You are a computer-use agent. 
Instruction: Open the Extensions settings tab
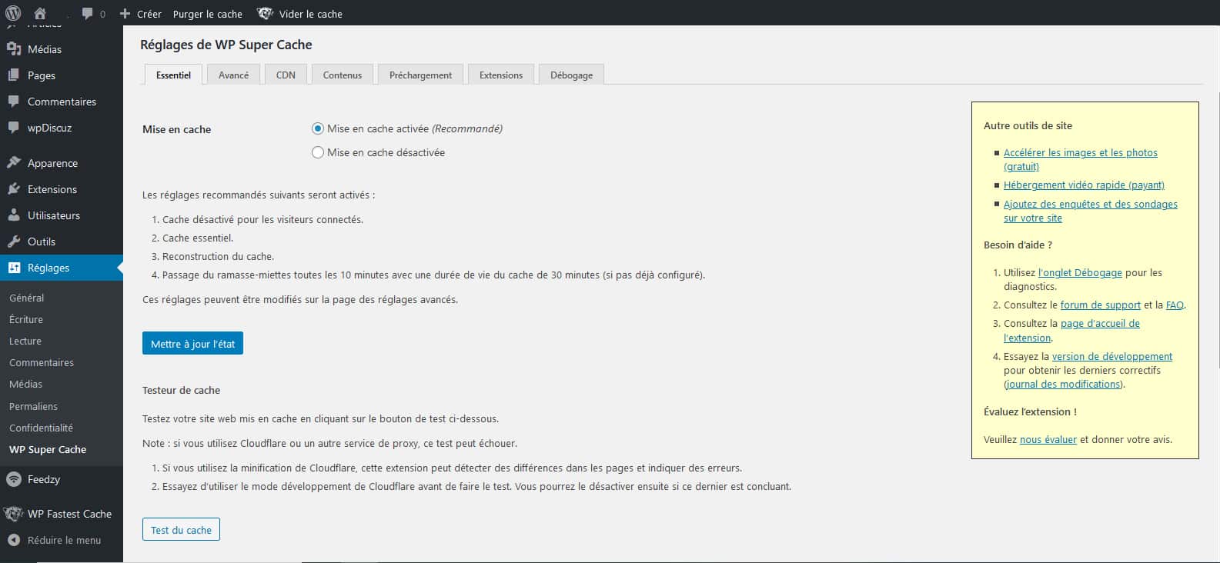(x=501, y=75)
